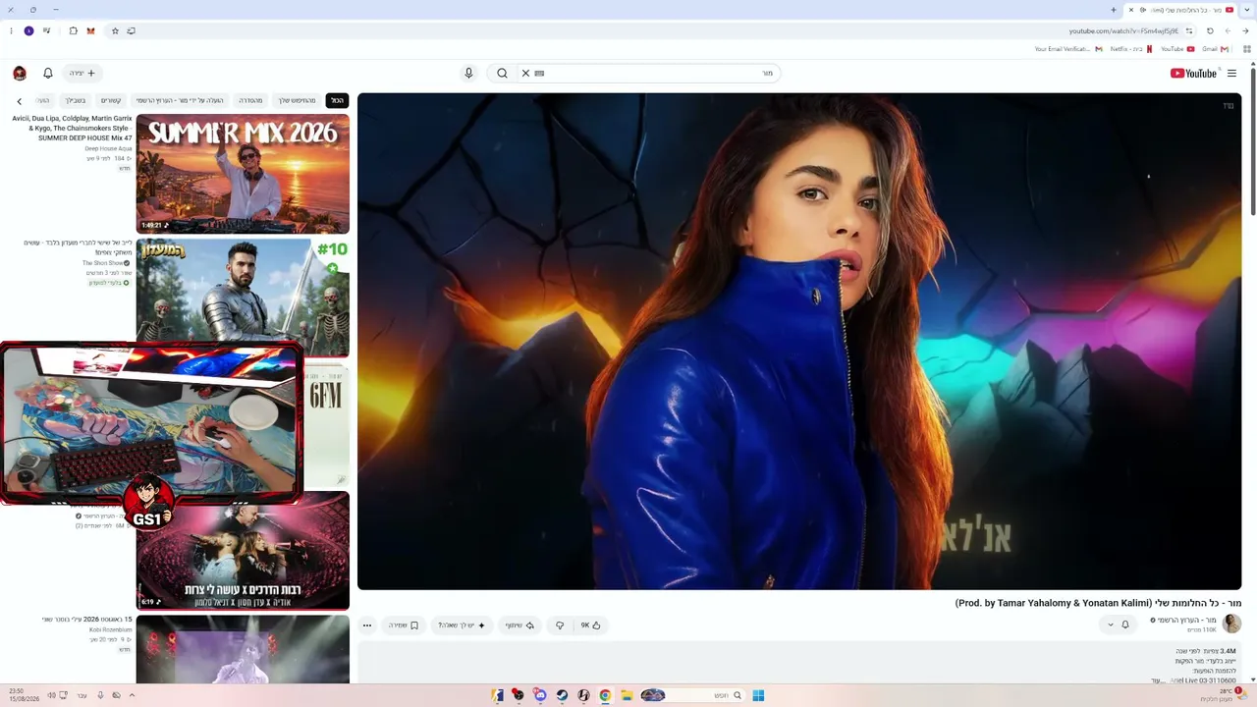Open the מור channel avatar
Viewport: 1257px width, 707px height.
coord(1231,625)
